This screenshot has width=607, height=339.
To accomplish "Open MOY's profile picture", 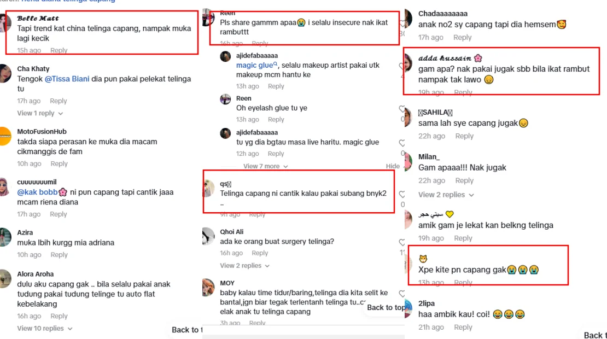I will pyautogui.click(x=208, y=288).
